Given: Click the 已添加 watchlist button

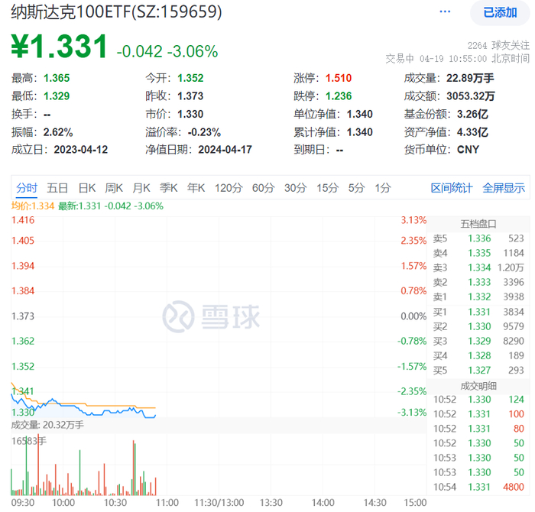Looking at the screenshot, I should point(500,13).
